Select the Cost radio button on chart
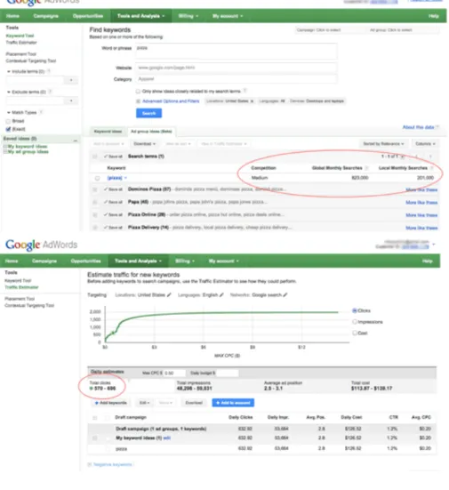The width and height of the screenshot is (449, 490). (x=355, y=333)
